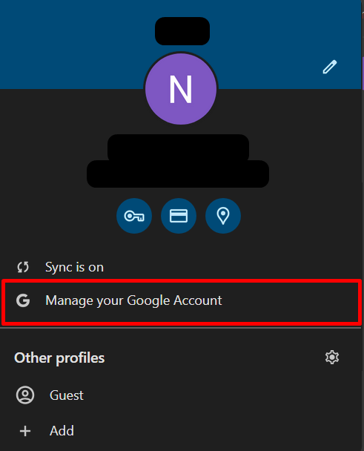This screenshot has height=451, width=364.
Task: Click the Google G logo icon
Action: (23, 300)
